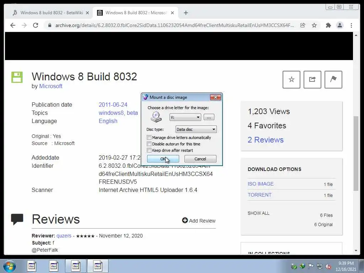Click the network tray icon
Viewport: 364px width, 273px height.
tap(320, 267)
